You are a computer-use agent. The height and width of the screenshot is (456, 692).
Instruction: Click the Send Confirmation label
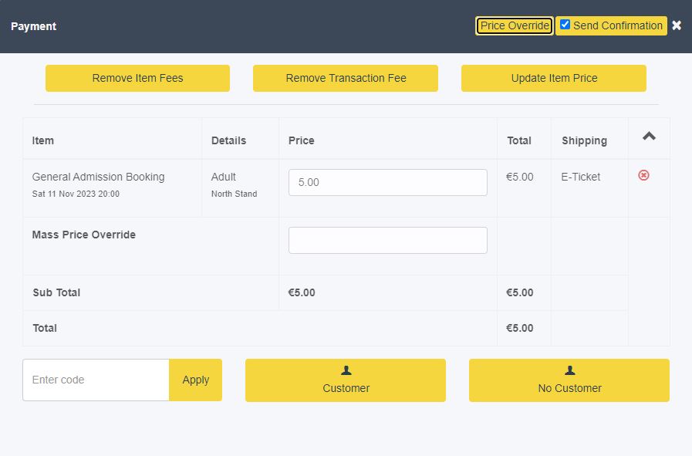pos(618,25)
